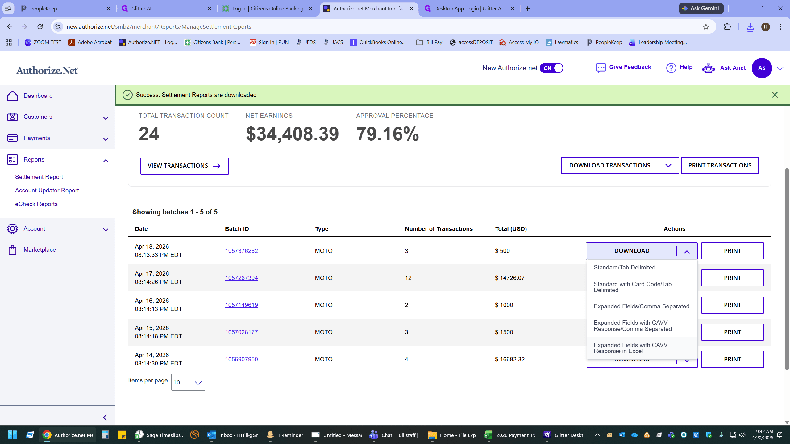The width and height of the screenshot is (790, 444).
Task: Bookmark this page with the star icon
Action: coord(706,27)
